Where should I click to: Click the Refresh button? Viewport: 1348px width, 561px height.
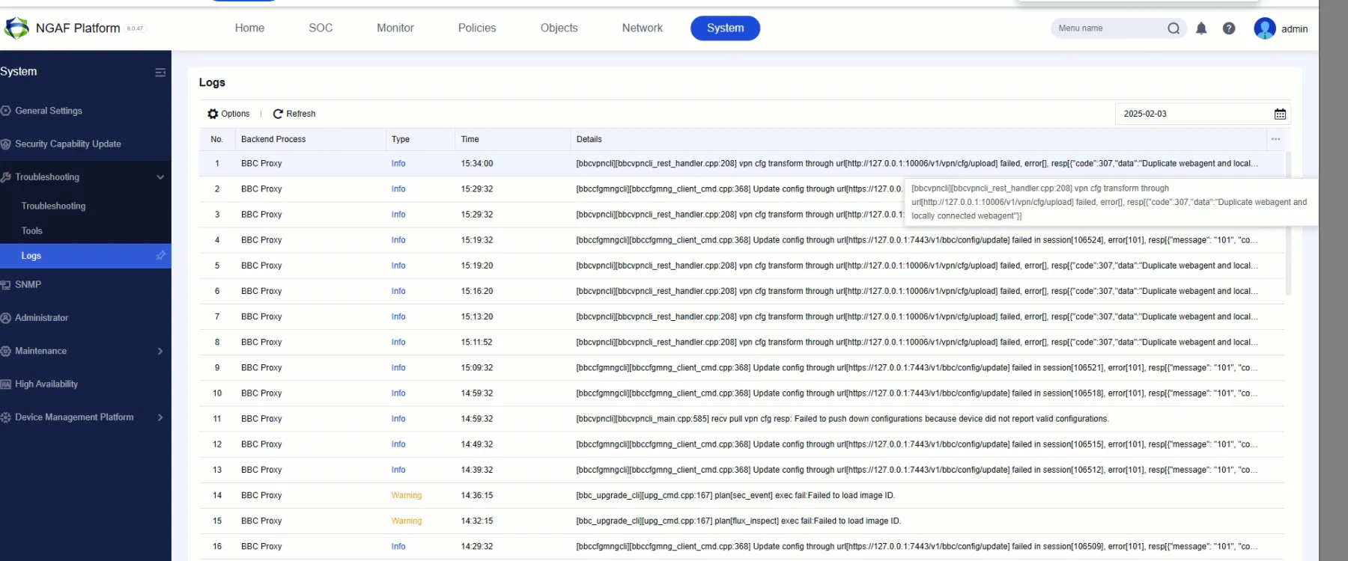point(294,114)
